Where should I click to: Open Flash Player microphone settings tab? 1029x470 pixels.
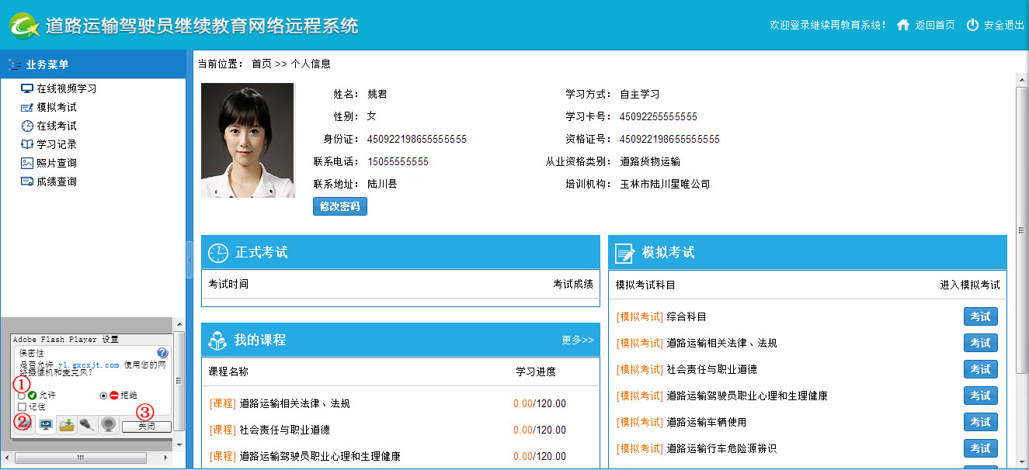[87, 425]
